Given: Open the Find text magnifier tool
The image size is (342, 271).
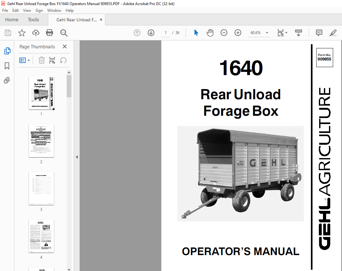Looking at the screenshot, I should (x=64, y=33).
